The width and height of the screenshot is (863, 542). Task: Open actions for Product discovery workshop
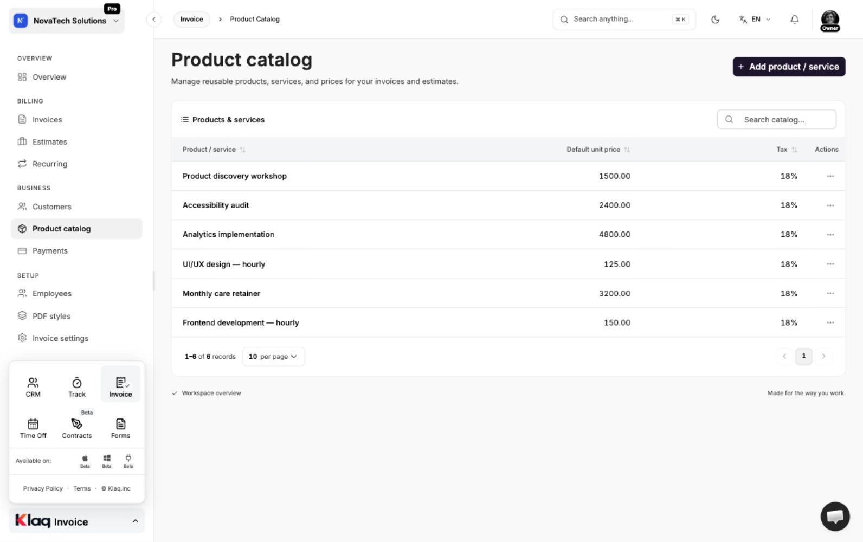(x=830, y=176)
